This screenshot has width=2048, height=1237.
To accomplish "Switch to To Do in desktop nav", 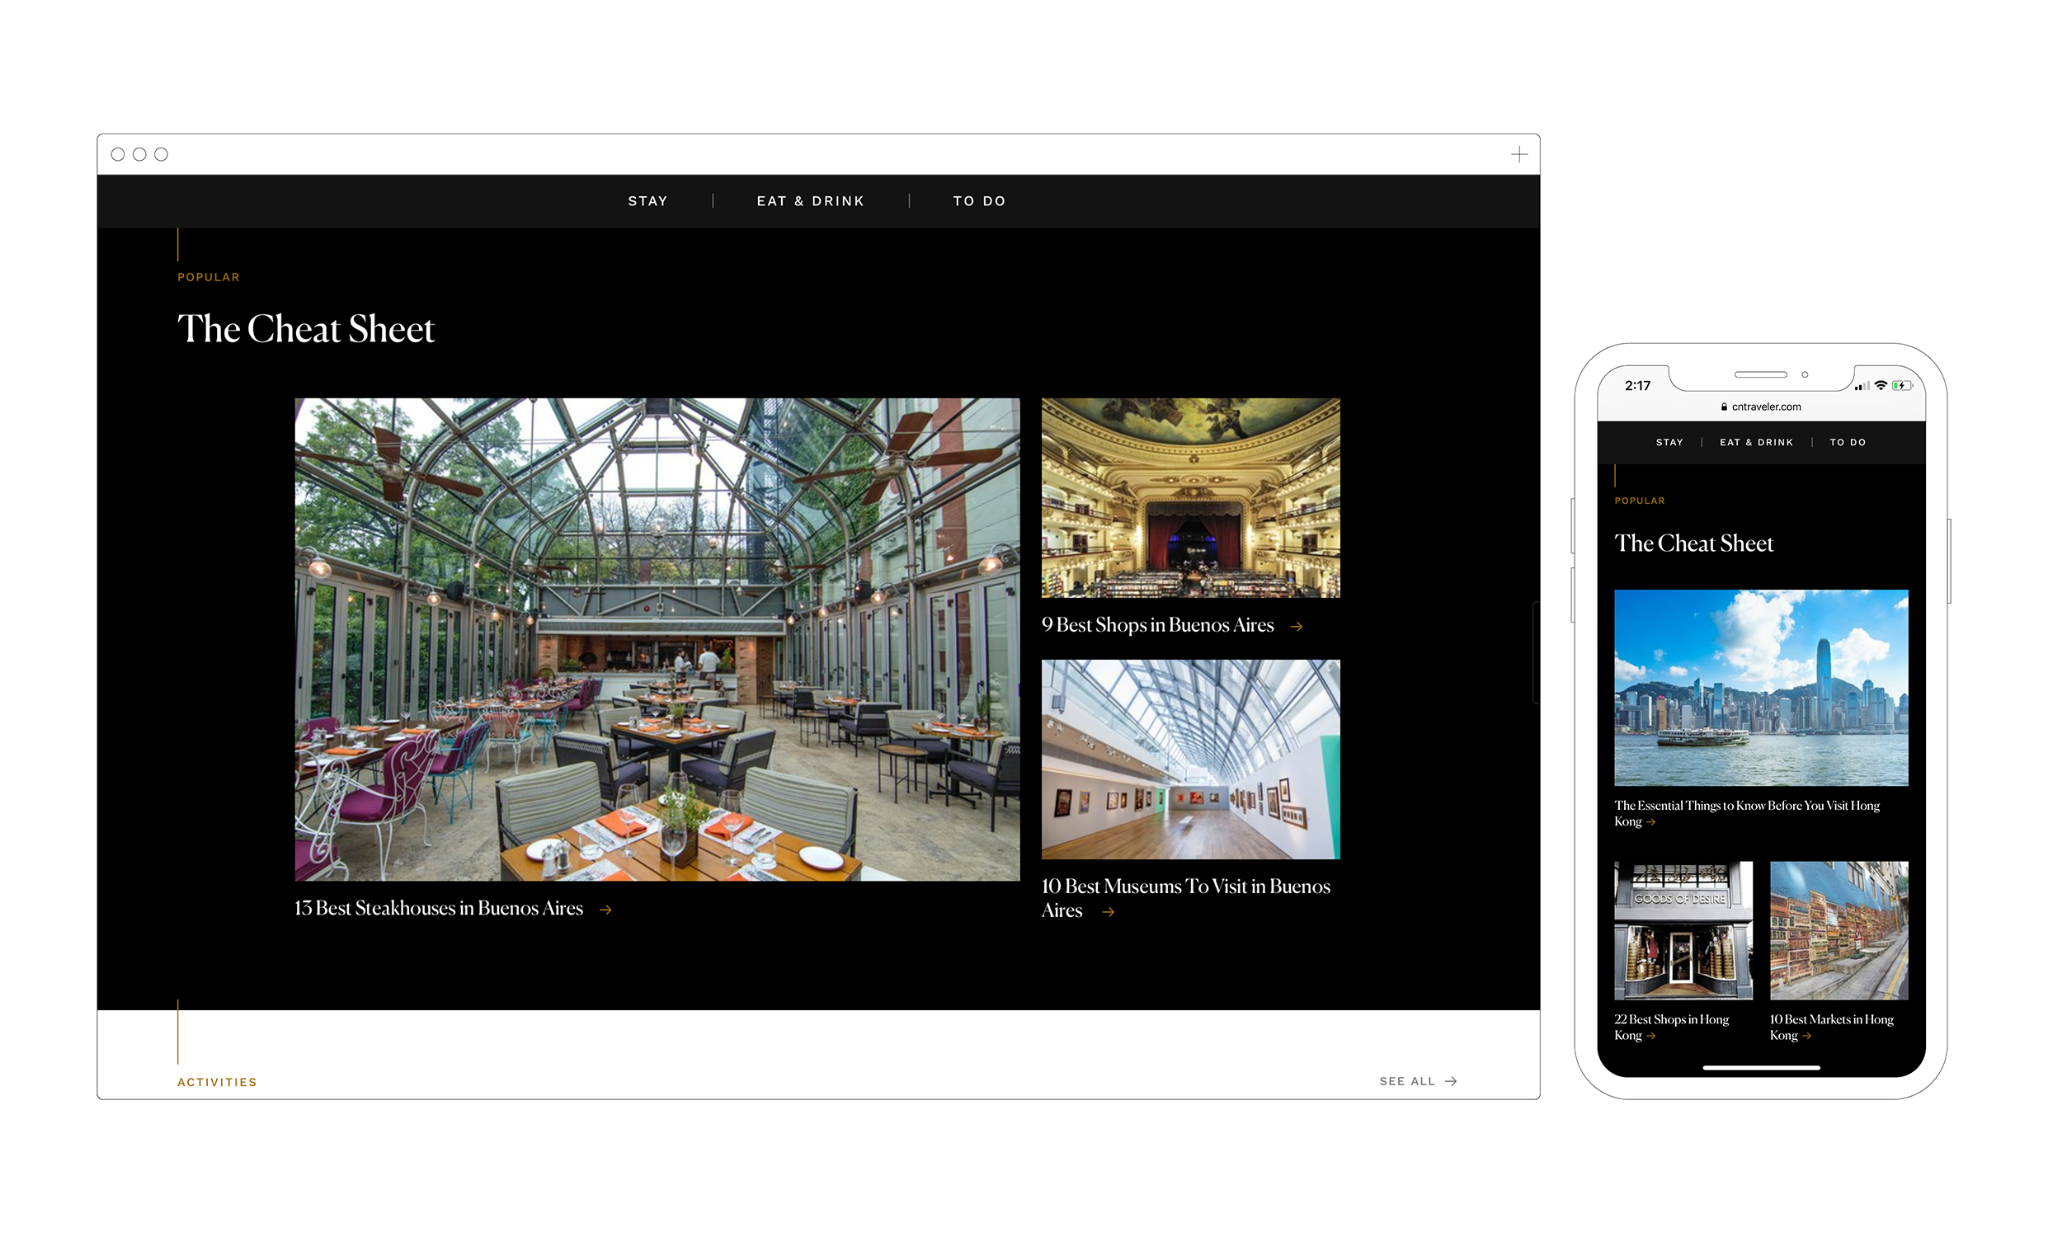I will pyautogui.click(x=979, y=201).
